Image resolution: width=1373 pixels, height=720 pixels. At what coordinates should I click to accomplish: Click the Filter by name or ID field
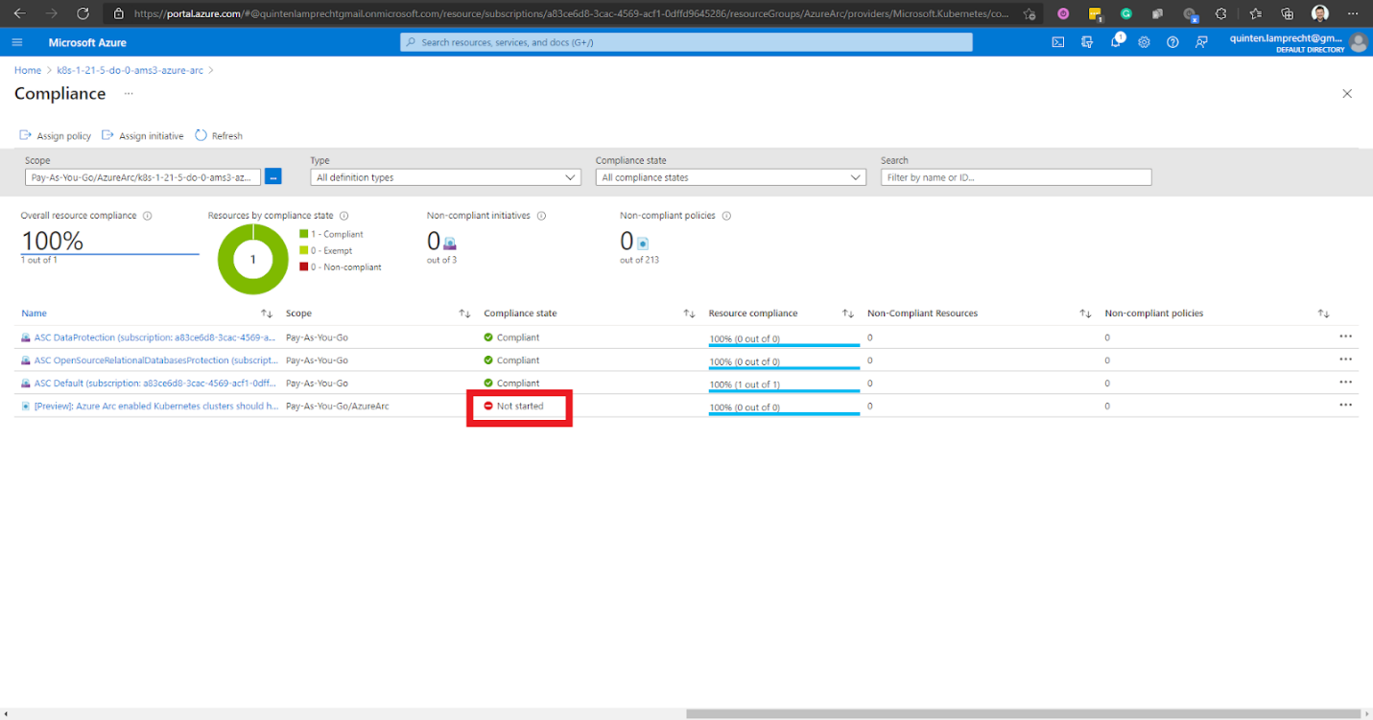tap(1016, 177)
